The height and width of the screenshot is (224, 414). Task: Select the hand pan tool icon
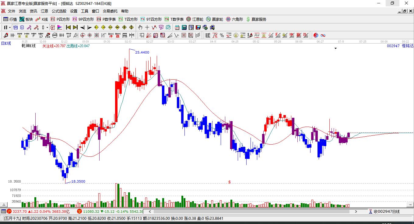pos(140,27)
